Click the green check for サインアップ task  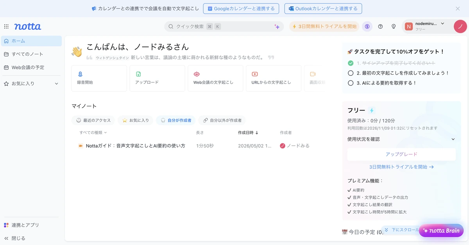(x=351, y=63)
